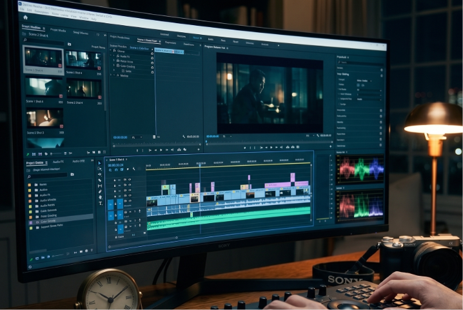Toggle voice-over record mic on first audio track
The image size is (463, 310).
click(x=139, y=211)
